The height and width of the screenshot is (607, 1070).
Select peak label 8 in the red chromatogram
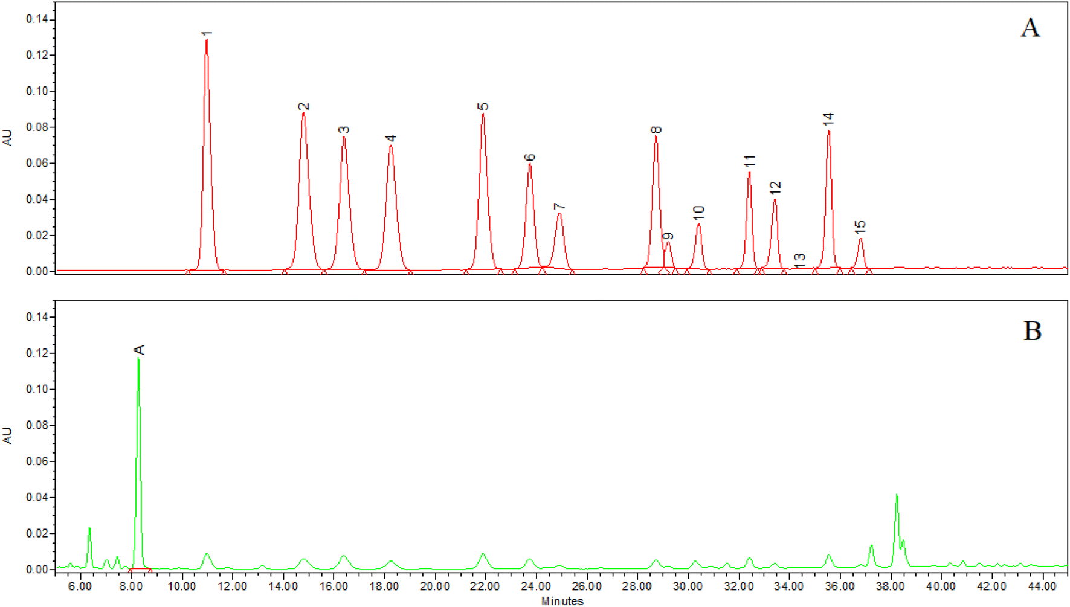[656, 130]
